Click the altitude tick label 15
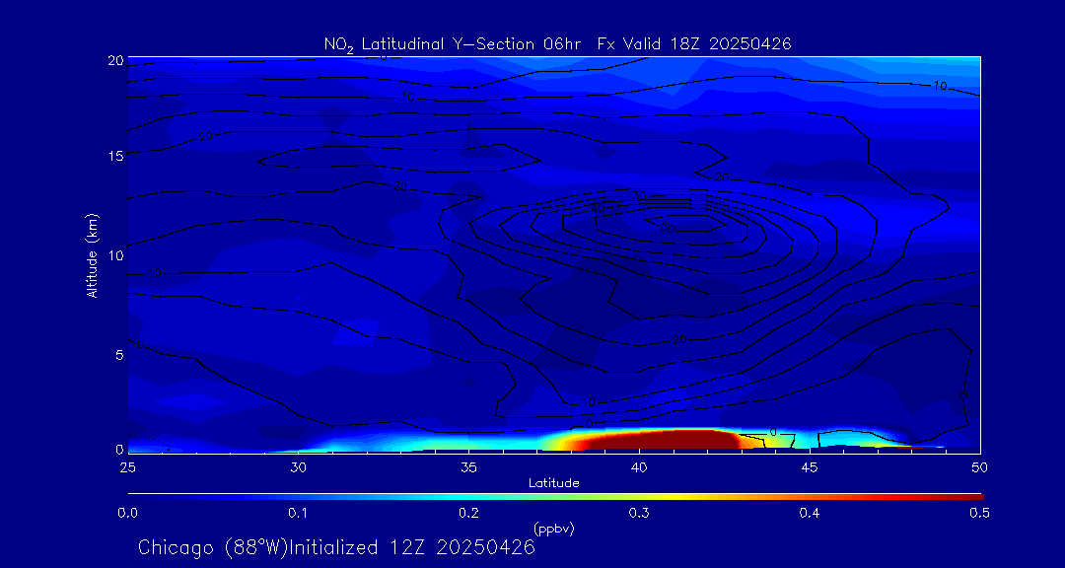Screen dimensions: 1065x568 click(x=115, y=156)
